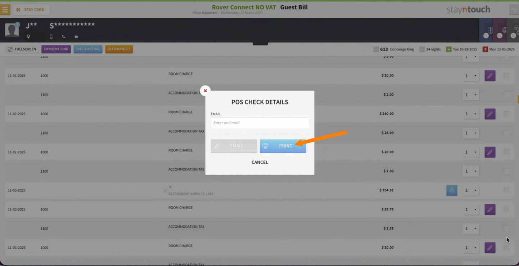Click the red departure arrow icon
The height and width of the screenshot is (266, 519).
485,49
